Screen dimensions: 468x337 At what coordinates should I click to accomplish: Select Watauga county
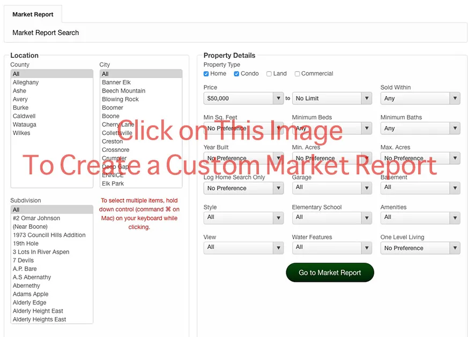pyautogui.click(x=52, y=125)
